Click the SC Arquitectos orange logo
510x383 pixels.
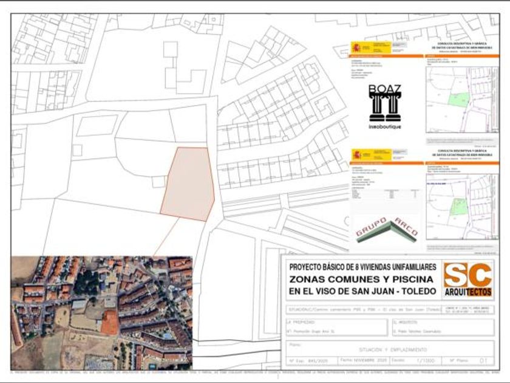(467, 280)
